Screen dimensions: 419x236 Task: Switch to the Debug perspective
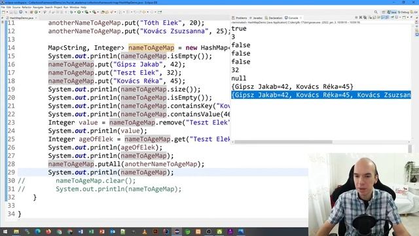pyautogui.click(x=404, y=12)
